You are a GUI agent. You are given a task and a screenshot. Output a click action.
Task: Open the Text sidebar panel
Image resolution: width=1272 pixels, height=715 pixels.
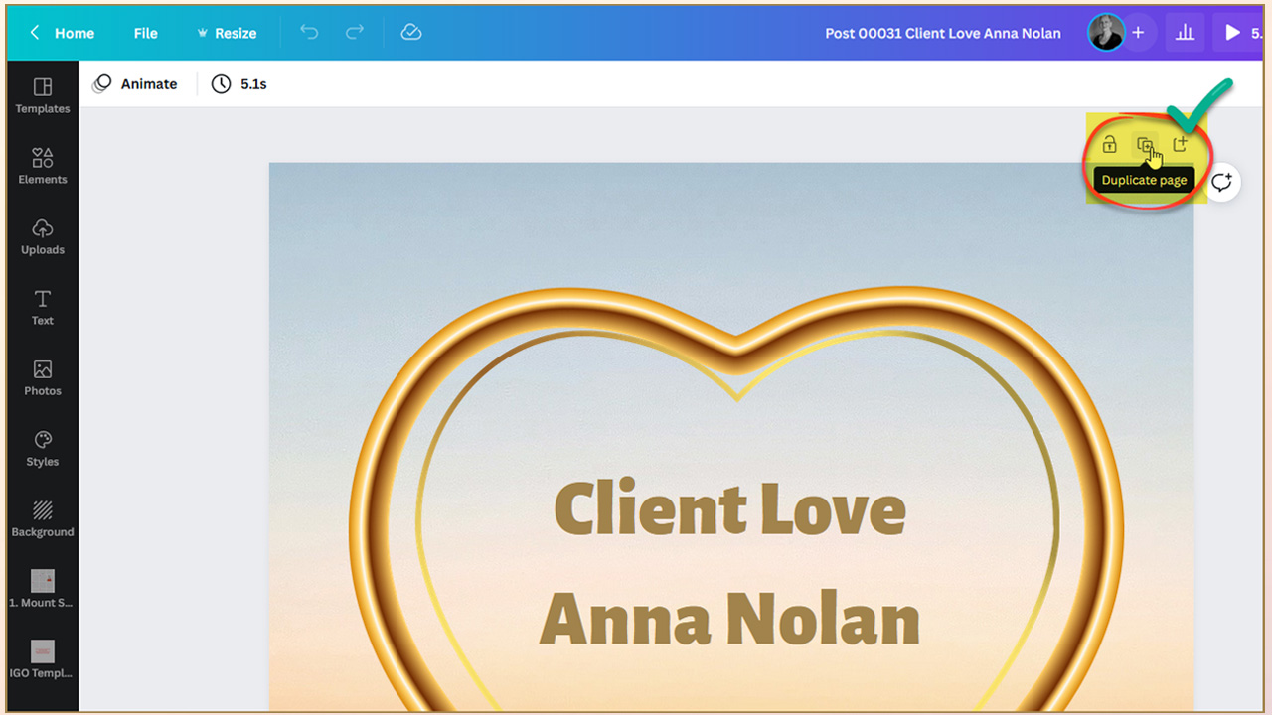point(43,308)
